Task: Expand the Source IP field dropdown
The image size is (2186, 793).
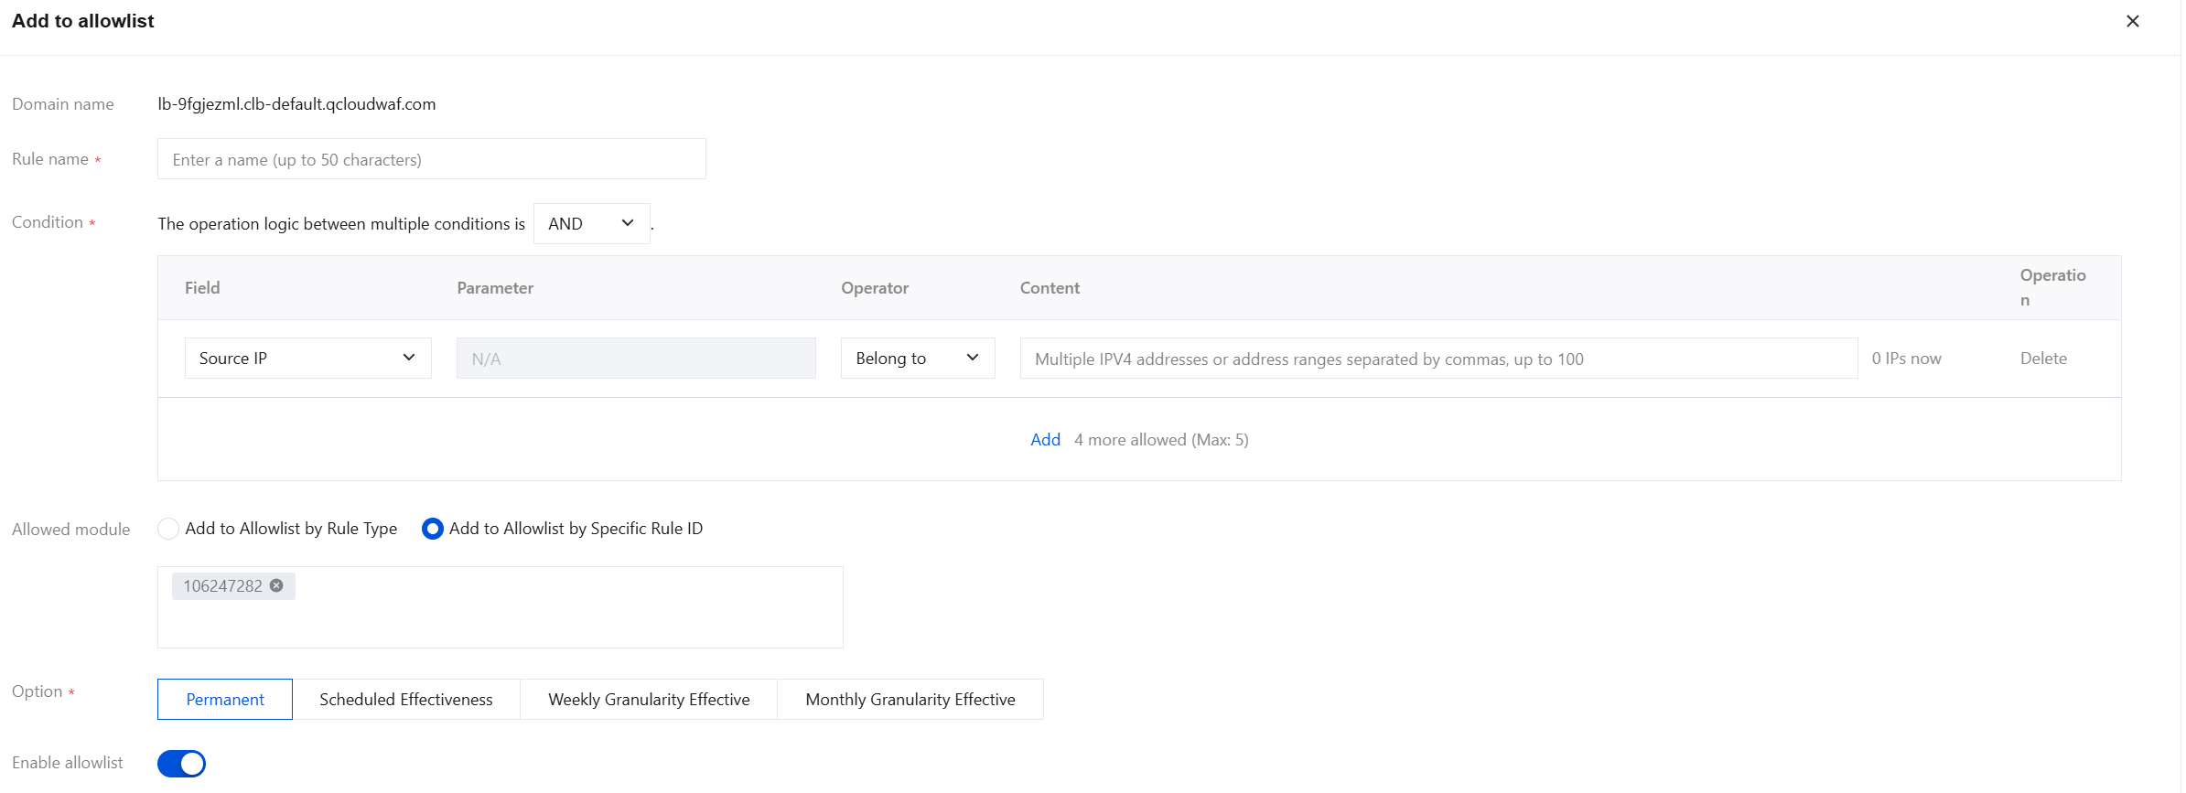Action: 307,359
